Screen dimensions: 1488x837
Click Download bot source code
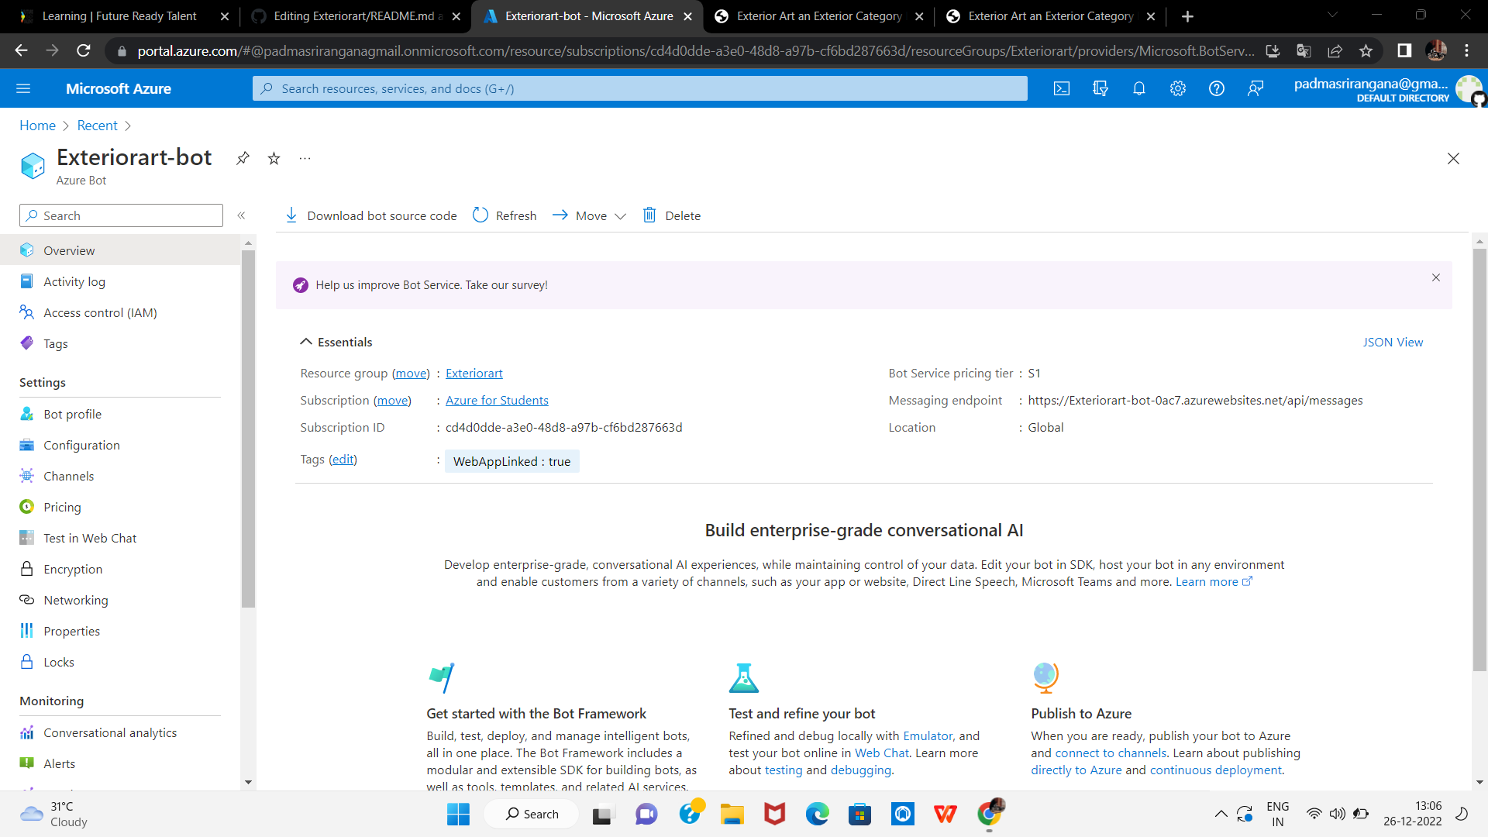(371, 215)
